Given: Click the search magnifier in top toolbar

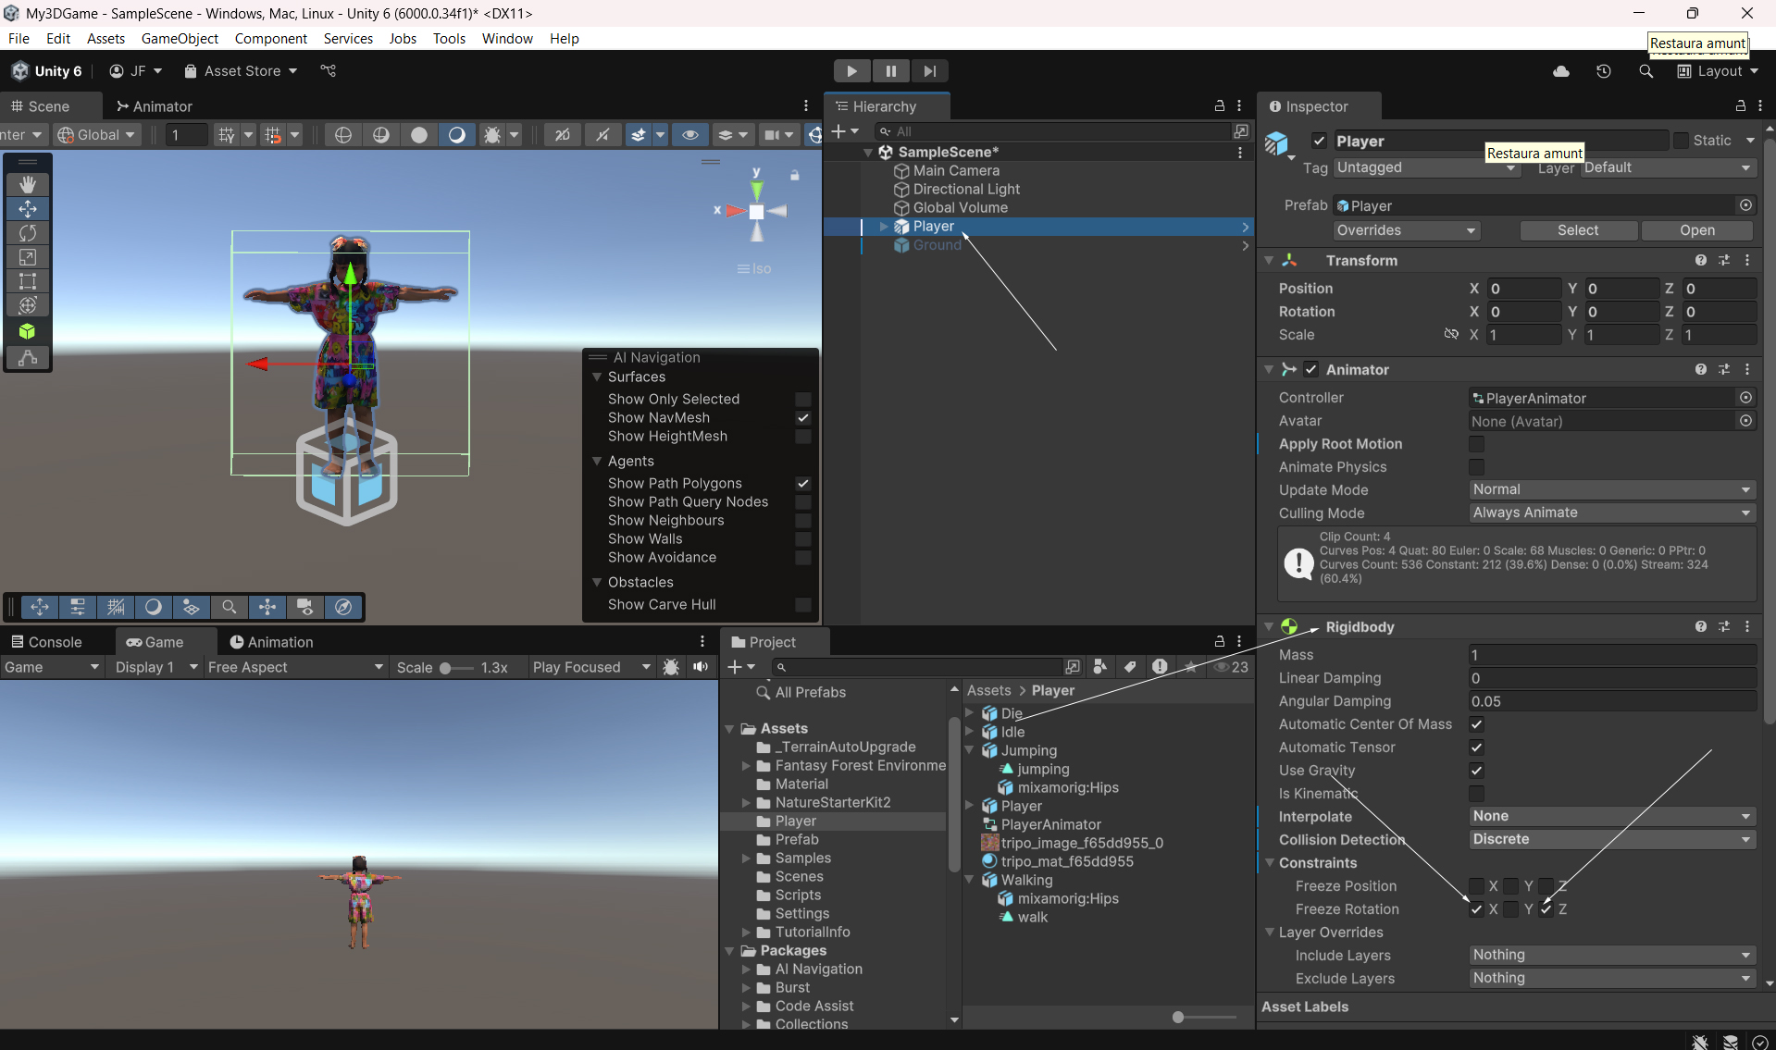Looking at the screenshot, I should tap(1646, 71).
